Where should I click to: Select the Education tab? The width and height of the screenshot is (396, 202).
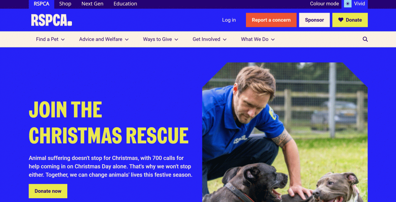[x=125, y=4]
